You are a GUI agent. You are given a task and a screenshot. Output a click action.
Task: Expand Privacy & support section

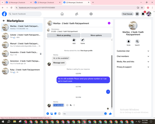point(133,67)
